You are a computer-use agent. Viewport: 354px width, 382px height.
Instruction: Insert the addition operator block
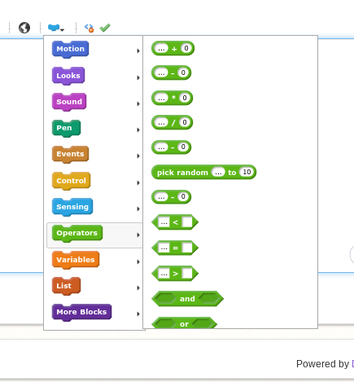click(173, 48)
